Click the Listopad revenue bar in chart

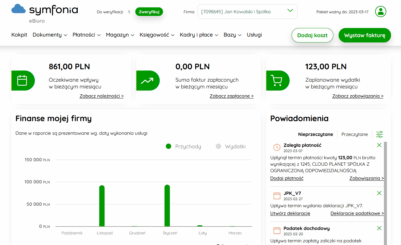(102, 206)
